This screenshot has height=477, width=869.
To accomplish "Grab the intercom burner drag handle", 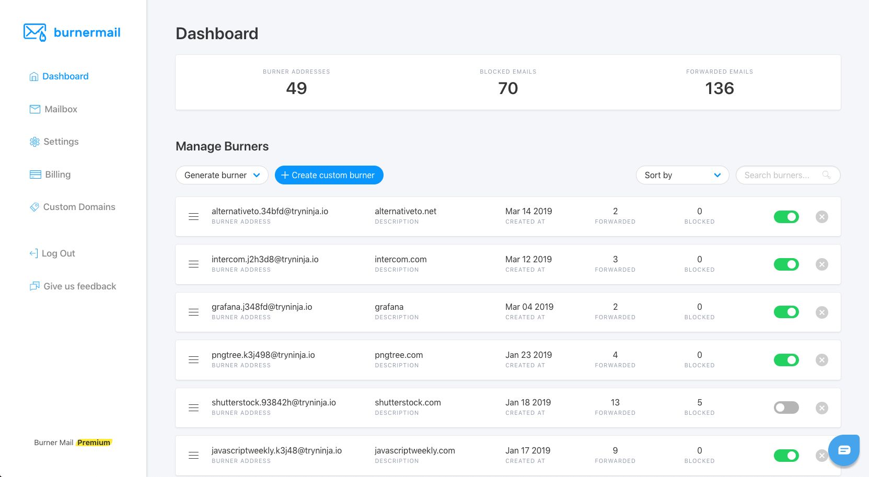I will click(x=193, y=264).
